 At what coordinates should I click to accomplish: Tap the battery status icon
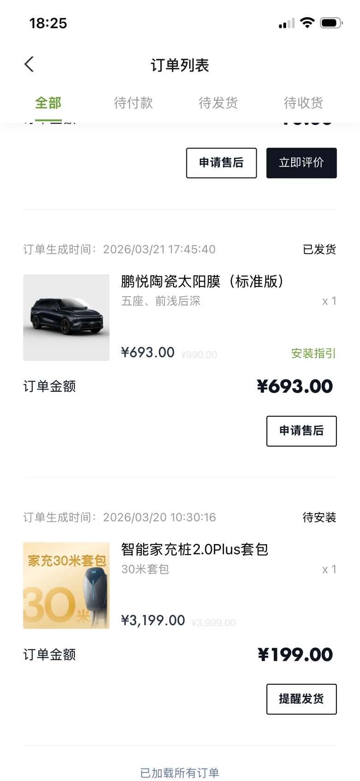click(x=331, y=23)
